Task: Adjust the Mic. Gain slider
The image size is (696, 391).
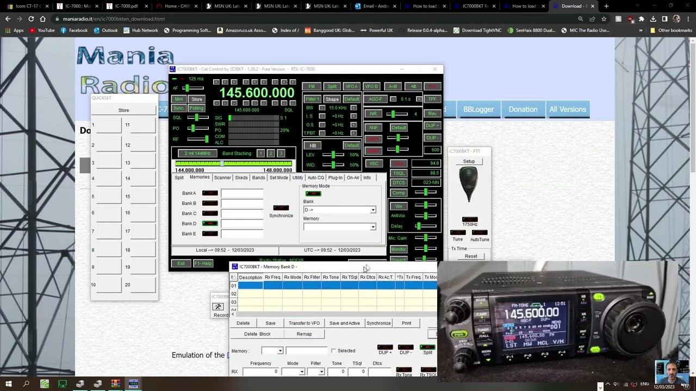Action: pyautogui.click(x=425, y=238)
